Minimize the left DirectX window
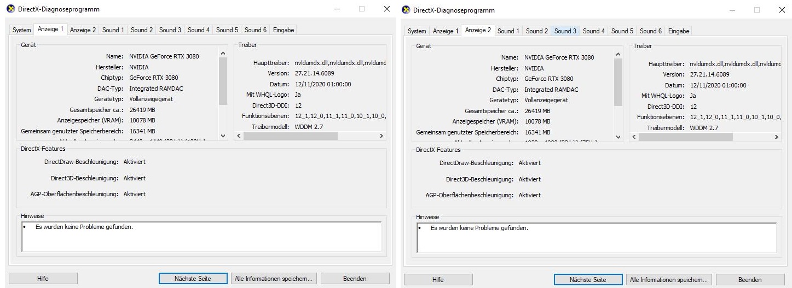 (x=337, y=9)
